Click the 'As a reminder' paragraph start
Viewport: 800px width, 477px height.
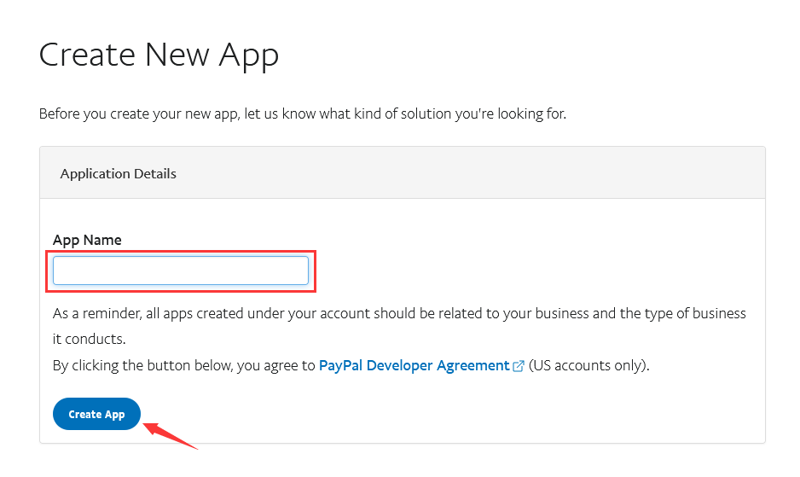coord(95,313)
